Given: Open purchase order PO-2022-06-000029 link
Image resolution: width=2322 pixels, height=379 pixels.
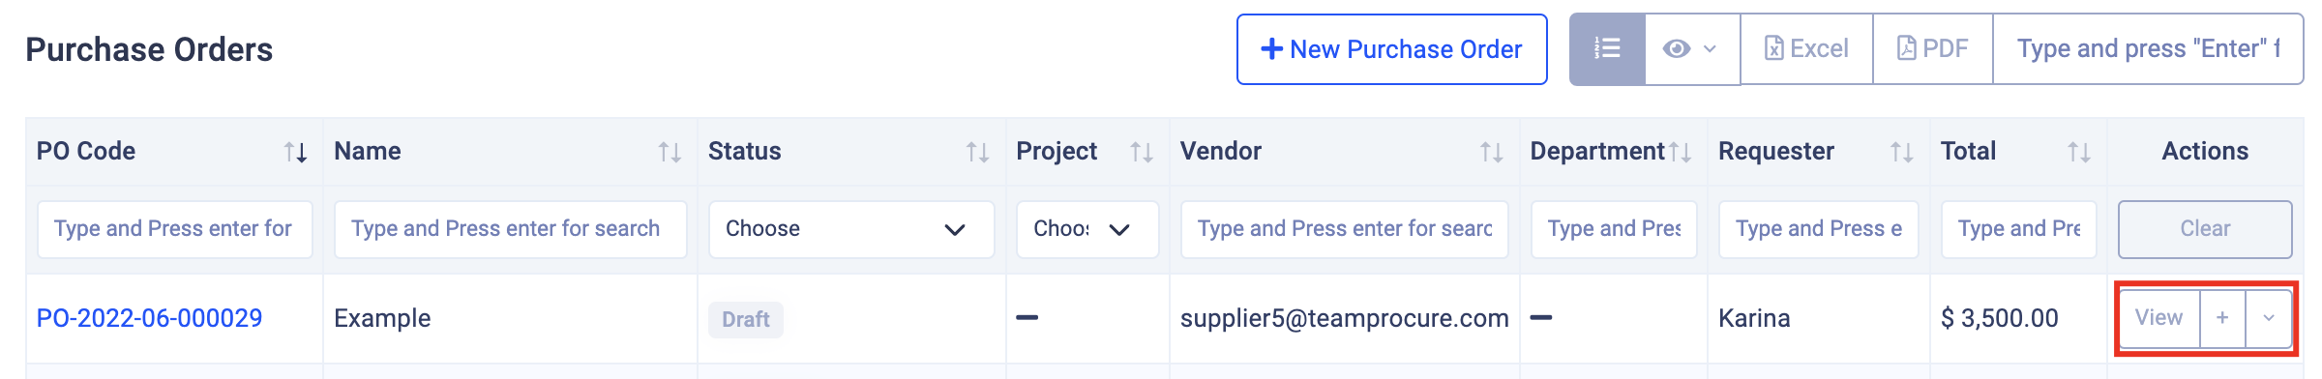Looking at the screenshot, I should click(150, 318).
